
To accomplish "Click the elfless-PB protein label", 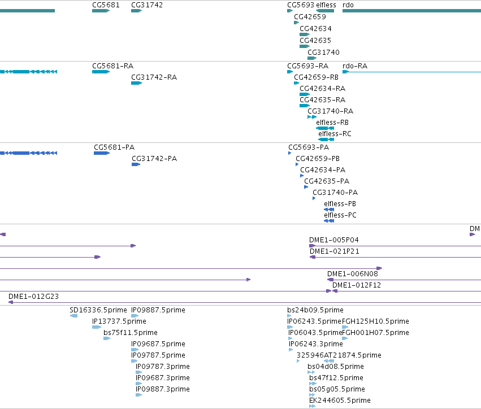I will tap(340, 204).
